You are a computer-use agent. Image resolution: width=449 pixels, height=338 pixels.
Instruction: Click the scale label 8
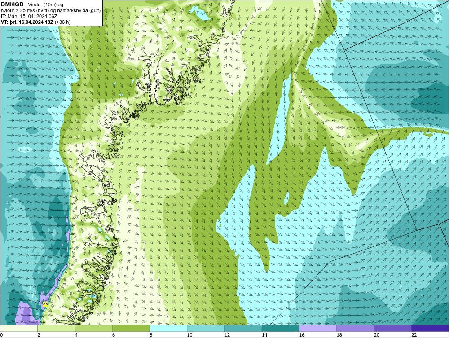151,335
